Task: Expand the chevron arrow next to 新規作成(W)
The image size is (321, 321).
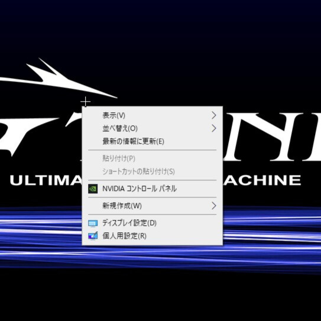Action: click(214, 206)
